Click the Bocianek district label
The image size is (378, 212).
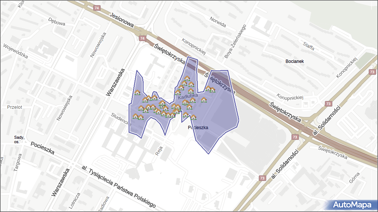click(295, 61)
